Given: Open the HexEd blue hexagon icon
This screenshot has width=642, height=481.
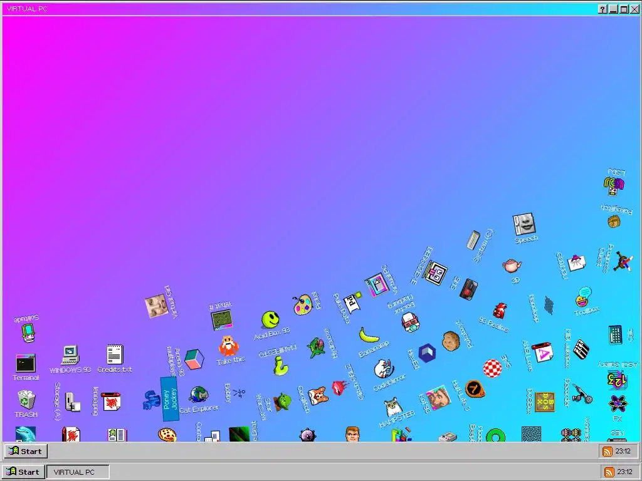Looking at the screenshot, I should (427, 353).
